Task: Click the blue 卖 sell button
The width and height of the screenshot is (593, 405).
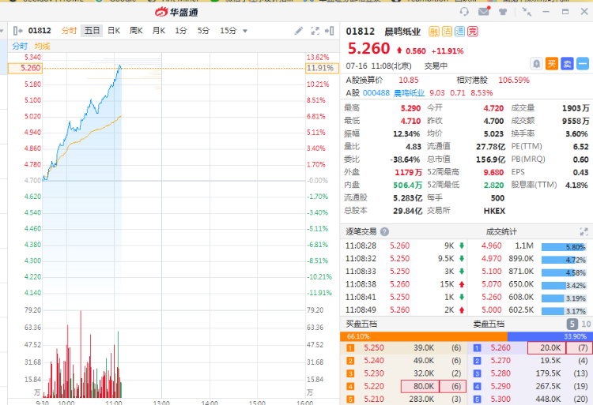Action: click(567, 63)
